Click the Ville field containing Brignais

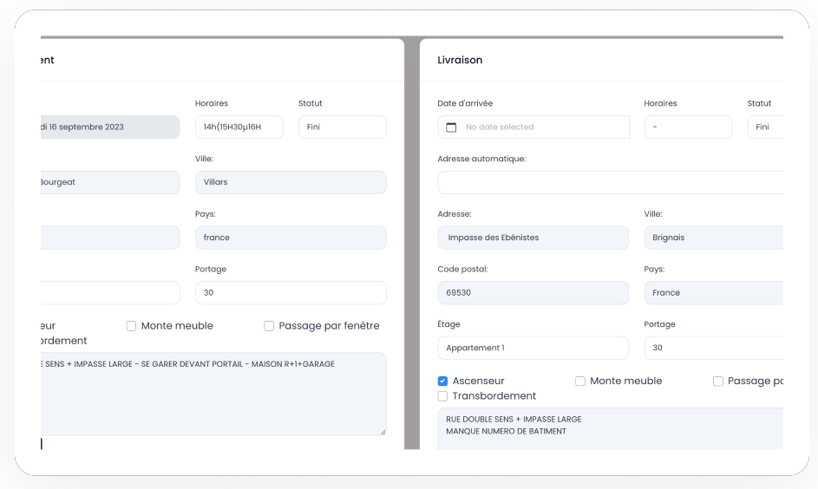(x=714, y=238)
